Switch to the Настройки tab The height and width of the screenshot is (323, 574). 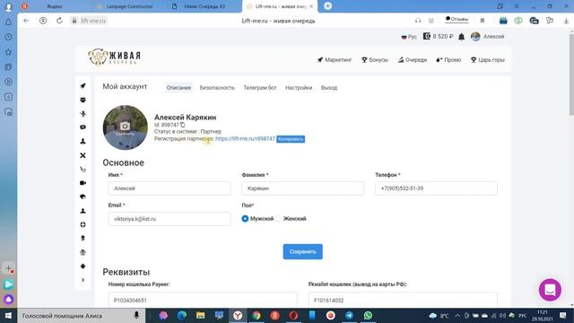click(x=299, y=88)
